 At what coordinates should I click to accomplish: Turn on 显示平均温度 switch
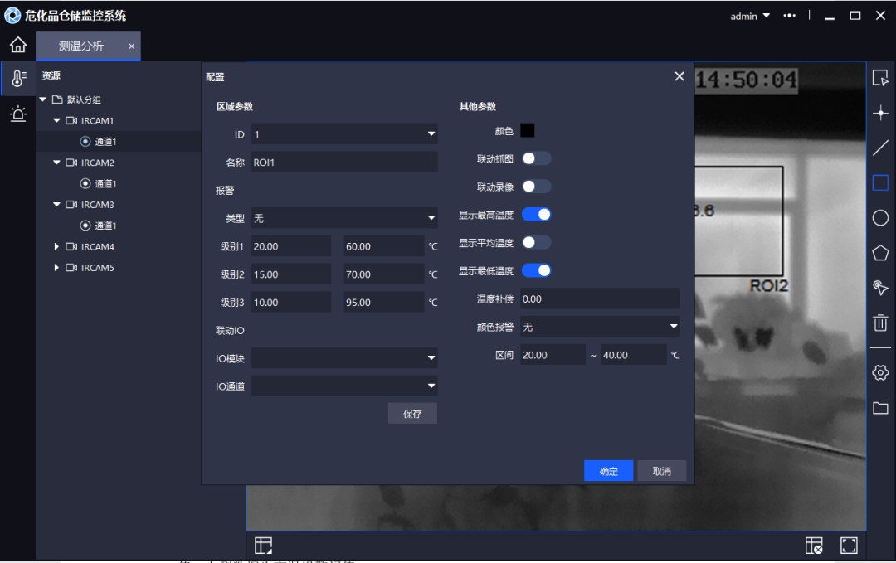click(x=537, y=242)
